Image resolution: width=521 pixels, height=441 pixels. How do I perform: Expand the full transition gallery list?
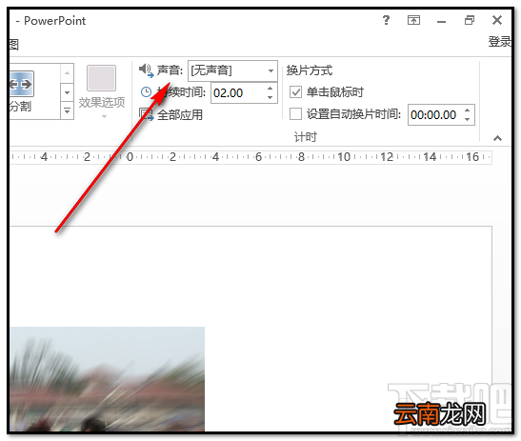point(67,110)
